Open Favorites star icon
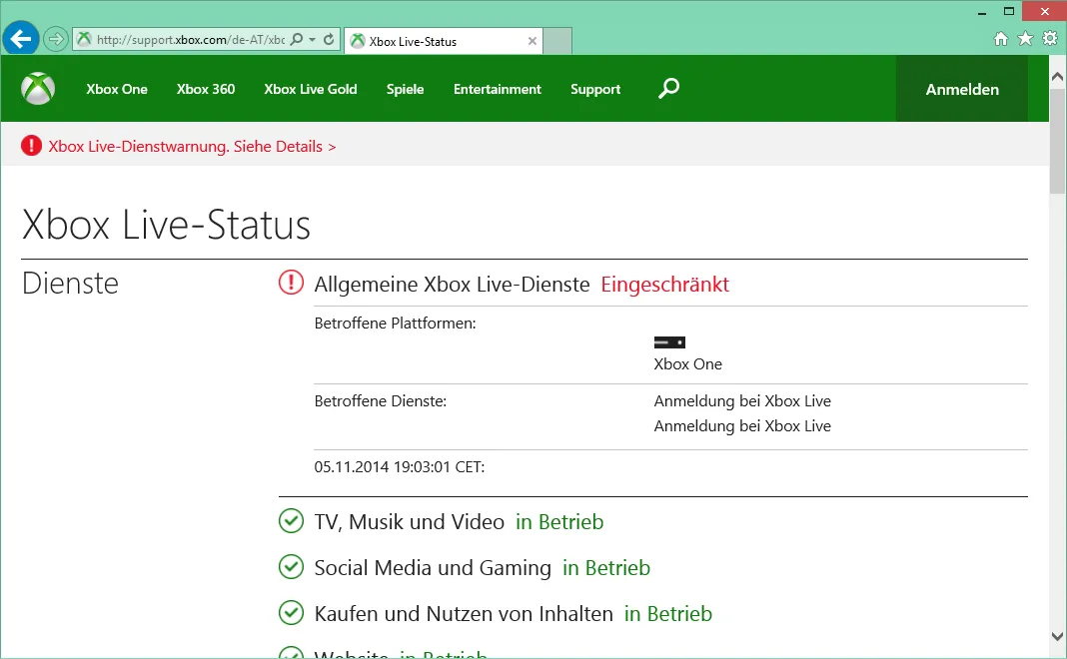Image resolution: width=1067 pixels, height=659 pixels. point(1025,39)
